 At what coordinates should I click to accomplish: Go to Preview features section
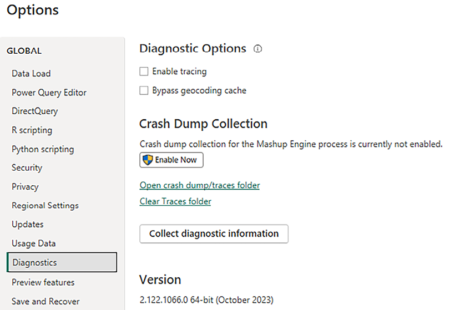click(43, 282)
